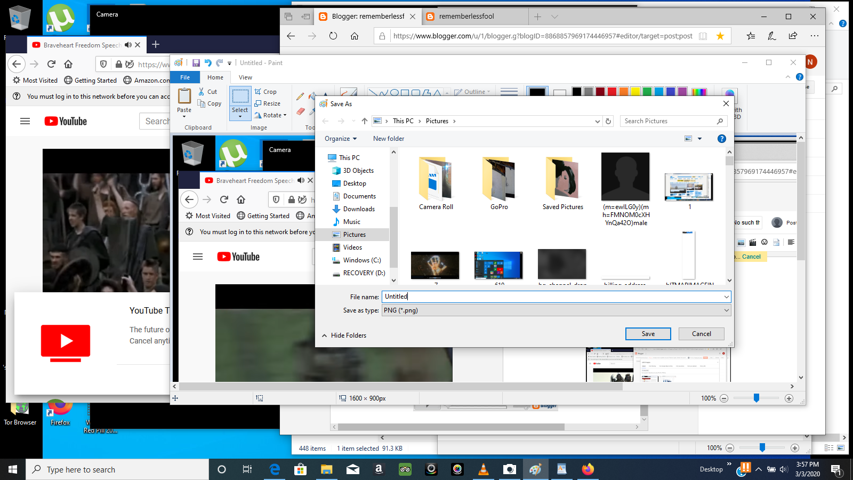The width and height of the screenshot is (853, 480).
Task: Open the YouTube hamburger menu in Firefox
Action: pos(25,121)
